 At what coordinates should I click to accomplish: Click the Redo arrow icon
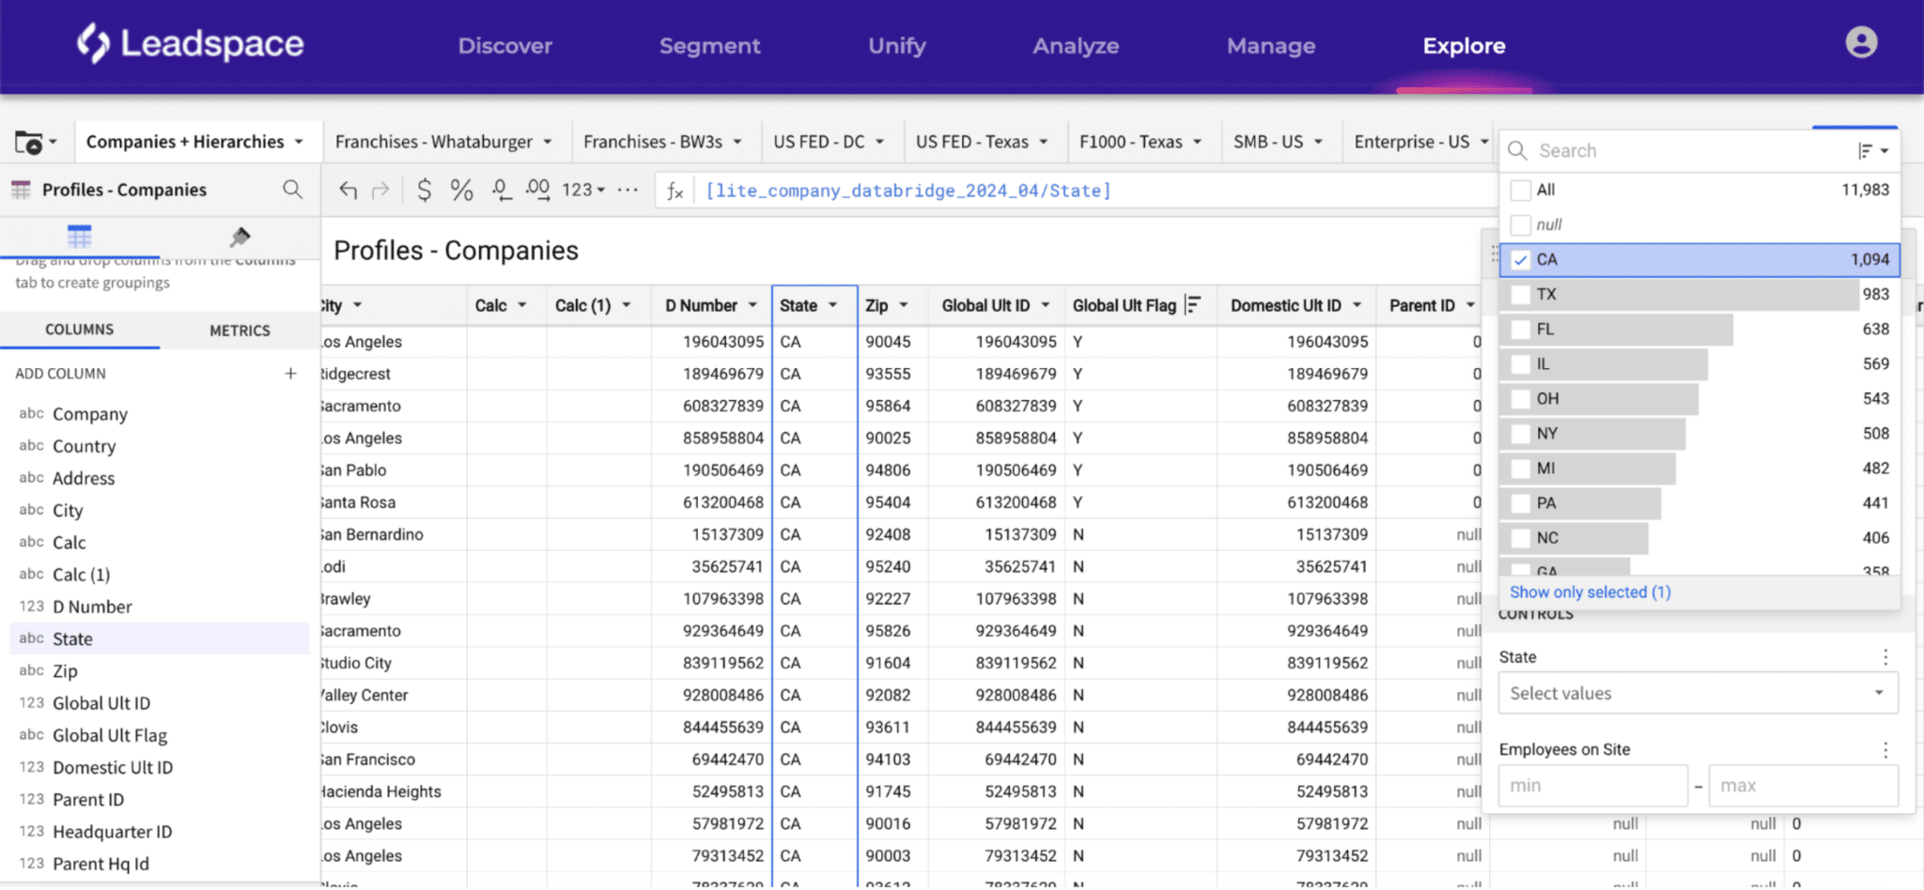[380, 190]
